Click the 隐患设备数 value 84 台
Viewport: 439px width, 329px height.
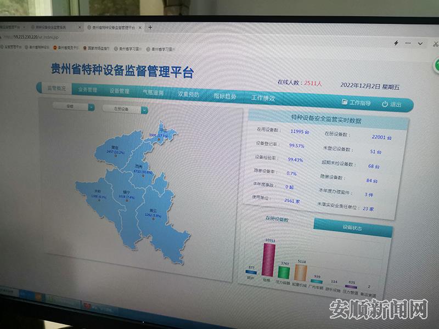pos(372,180)
